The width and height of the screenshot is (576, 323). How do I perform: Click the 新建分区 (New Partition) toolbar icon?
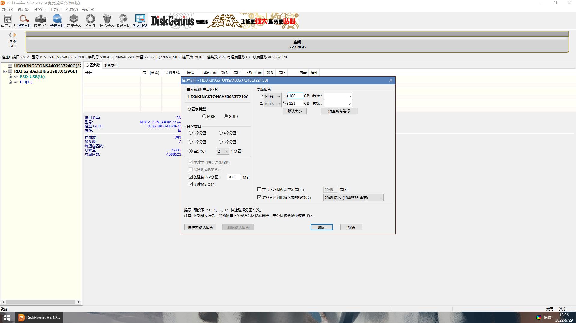pos(74,21)
